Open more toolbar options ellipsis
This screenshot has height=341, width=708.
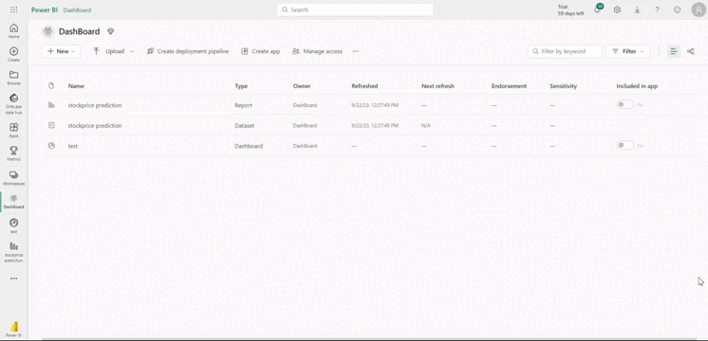(356, 51)
